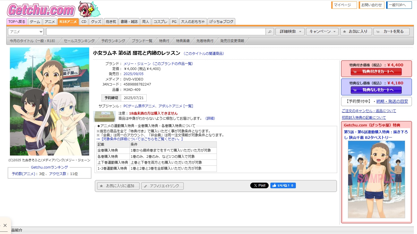Click the メリー・ジェーン brand link

point(137,64)
